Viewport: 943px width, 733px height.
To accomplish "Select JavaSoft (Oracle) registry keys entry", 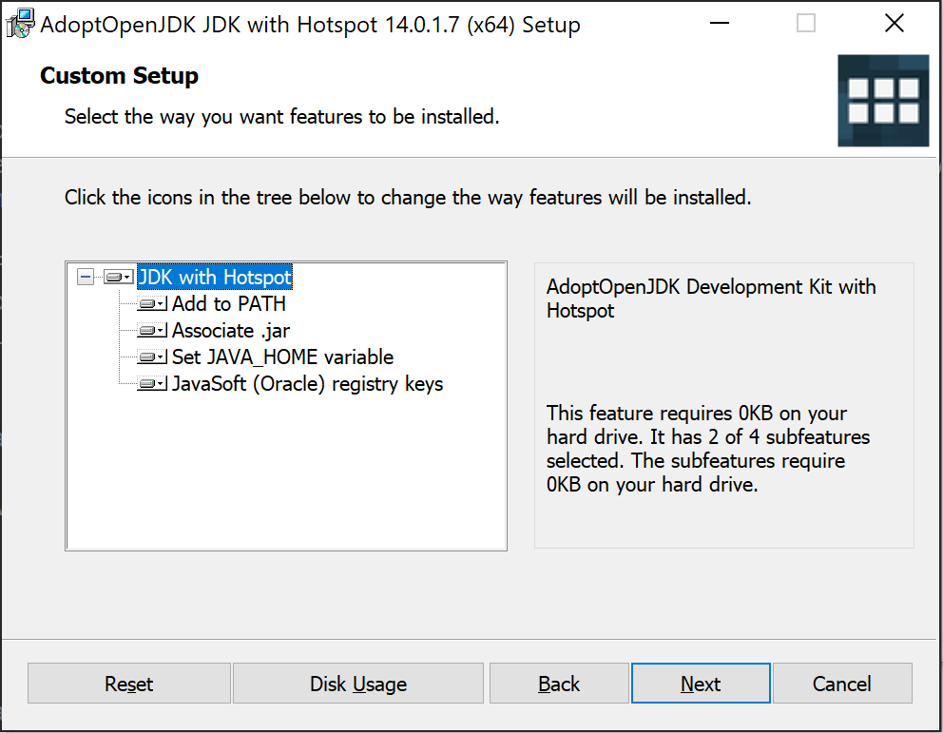I will coord(306,383).
